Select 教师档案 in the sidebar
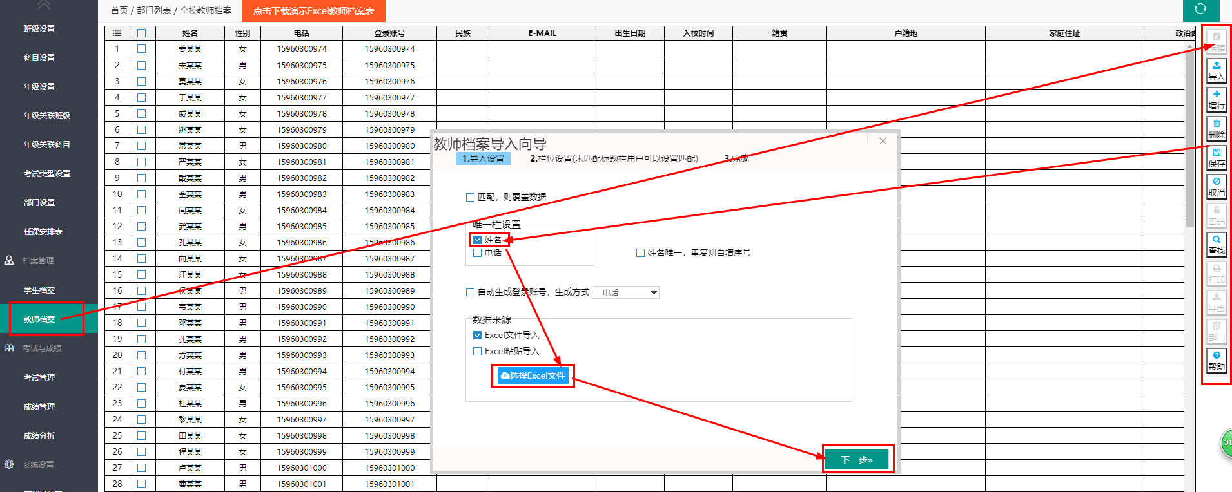The image size is (1232, 492). (39, 319)
